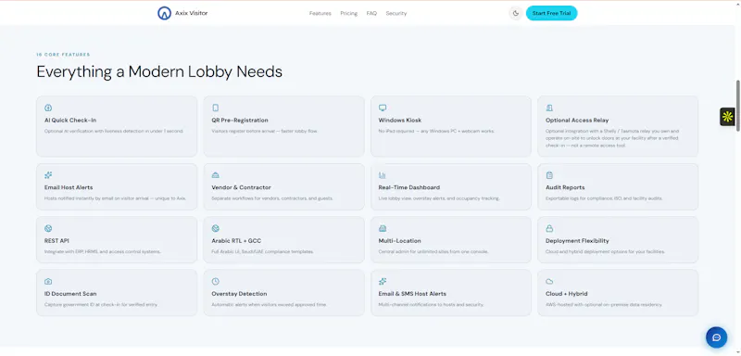Select the Windows Kiosk title
The height and width of the screenshot is (356, 741).
pyautogui.click(x=400, y=121)
